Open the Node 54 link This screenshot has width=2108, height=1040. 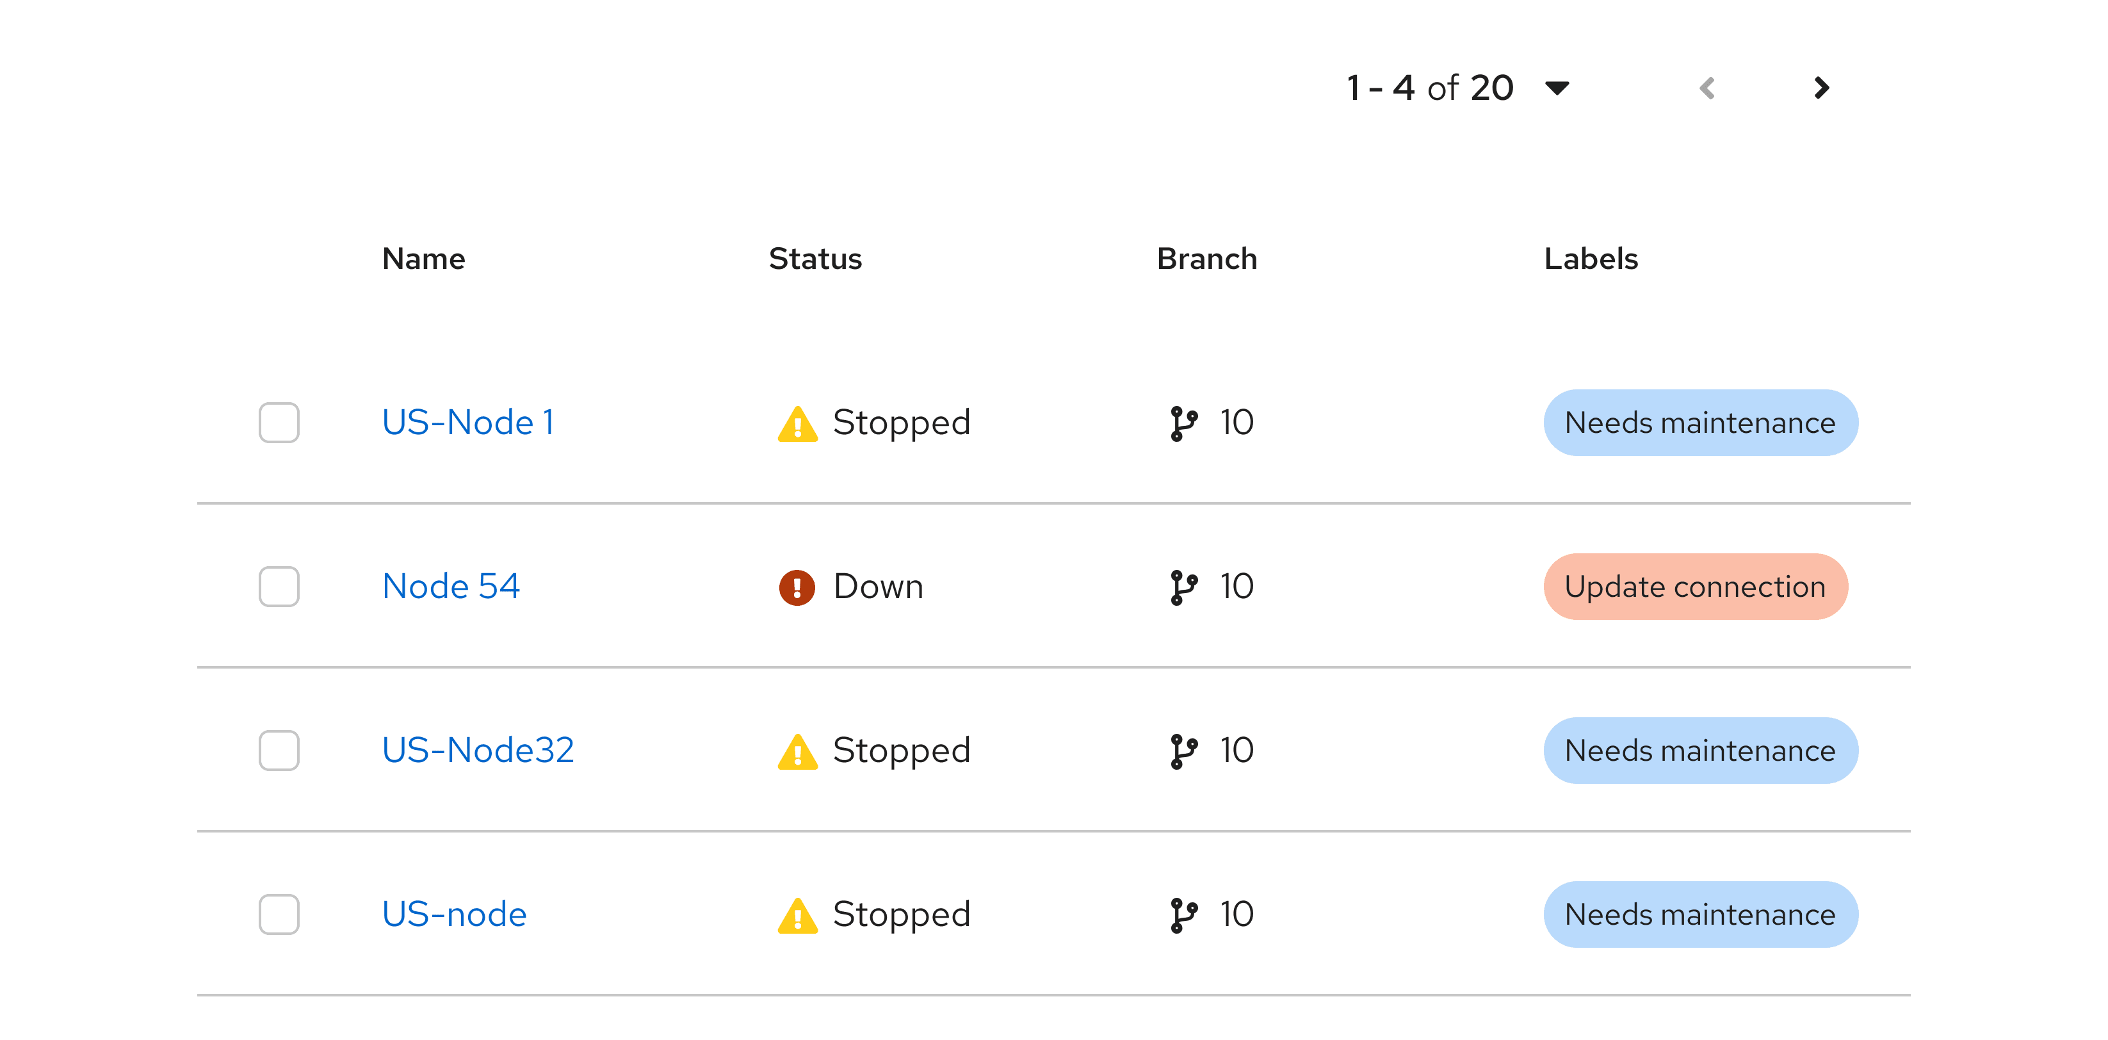(x=451, y=586)
